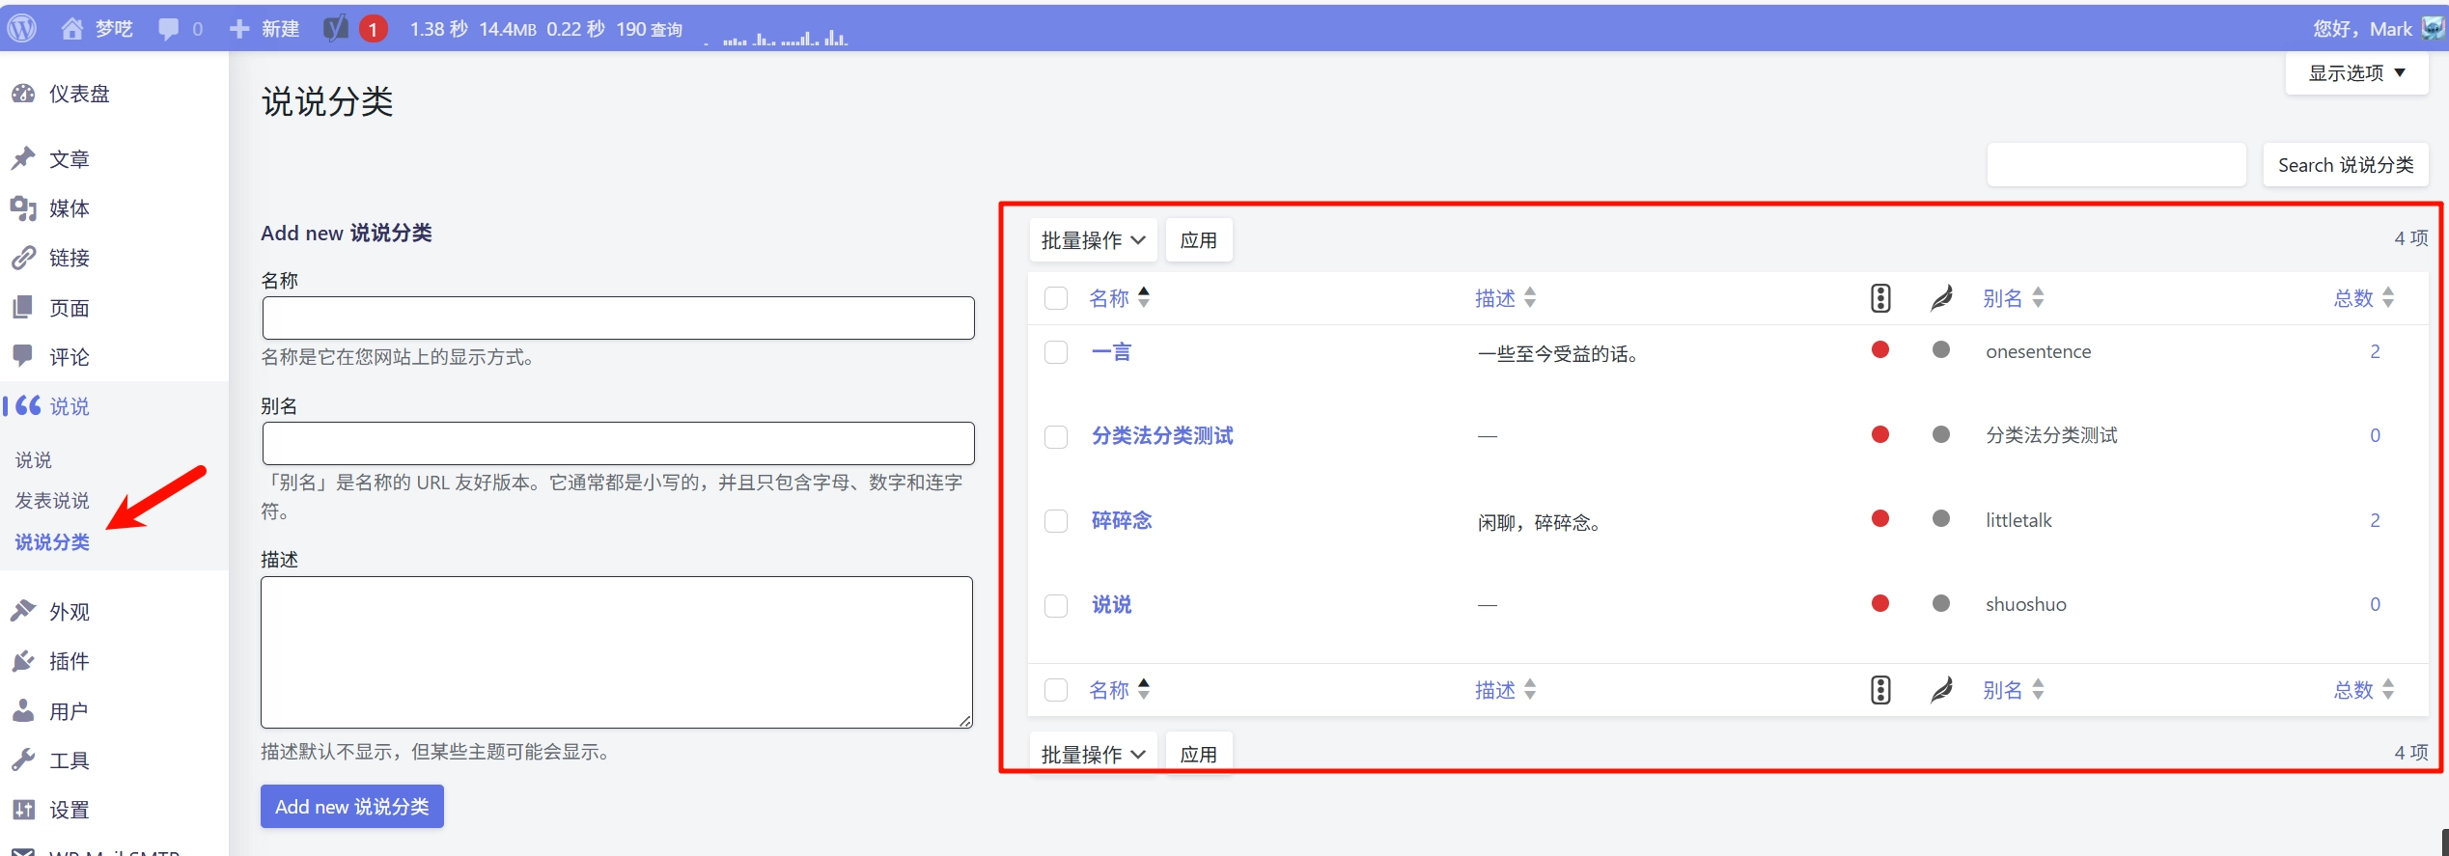The height and width of the screenshot is (856, 2449).
Task: Check the box for 碎碎念
Action: 1056,521
